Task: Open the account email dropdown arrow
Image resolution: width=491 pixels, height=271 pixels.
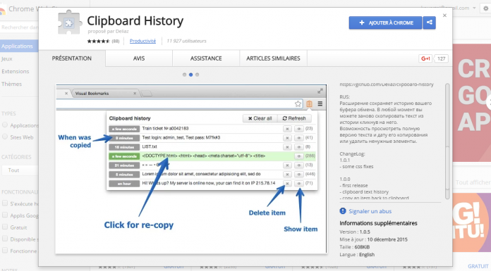Action: click(474, 8)
